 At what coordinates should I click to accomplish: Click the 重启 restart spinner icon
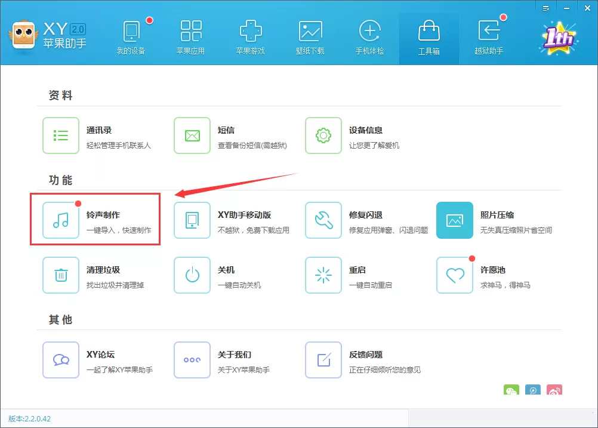pyautogui.click(x=323, y=275)
